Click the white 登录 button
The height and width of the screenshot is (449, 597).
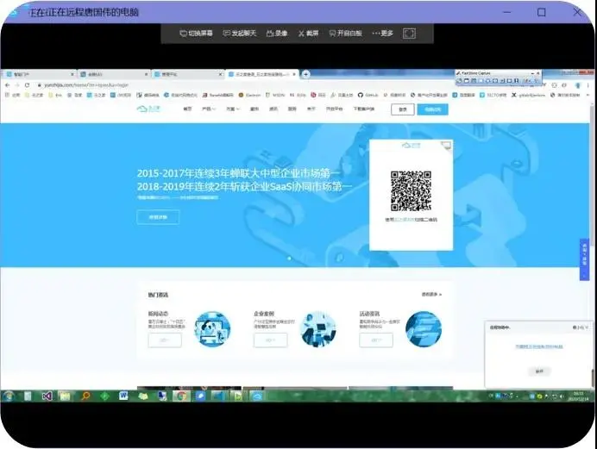[402, 109]
